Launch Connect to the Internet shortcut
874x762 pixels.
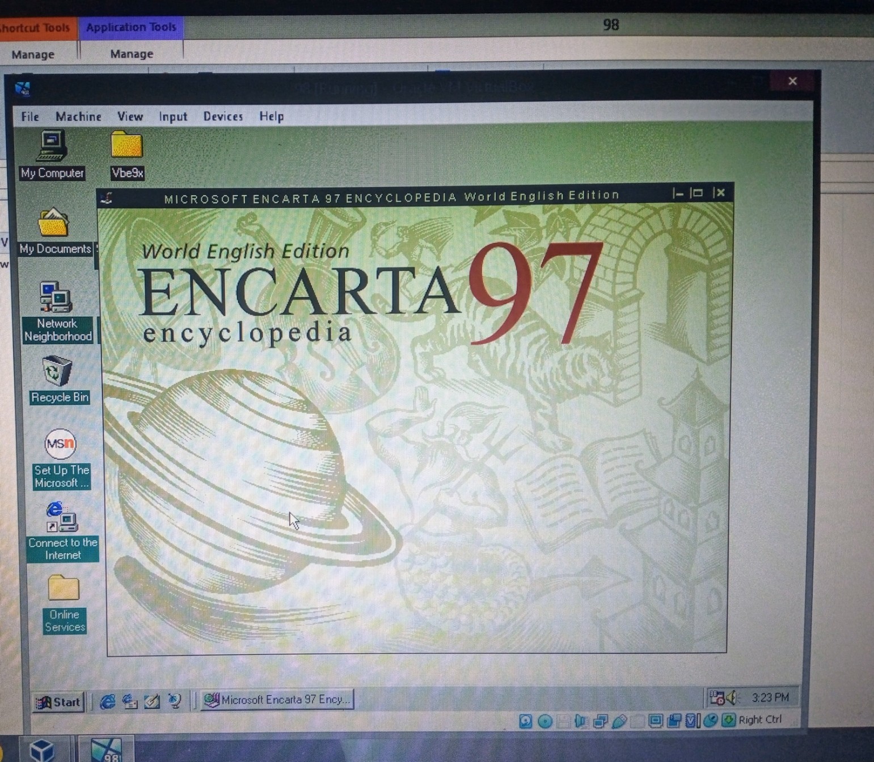(x=62, y=531)
